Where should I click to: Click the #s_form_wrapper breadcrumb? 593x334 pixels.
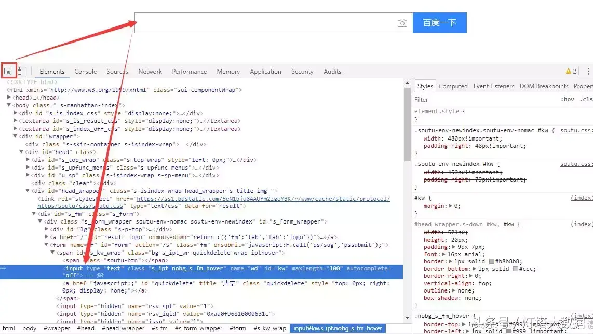[198, 328]
